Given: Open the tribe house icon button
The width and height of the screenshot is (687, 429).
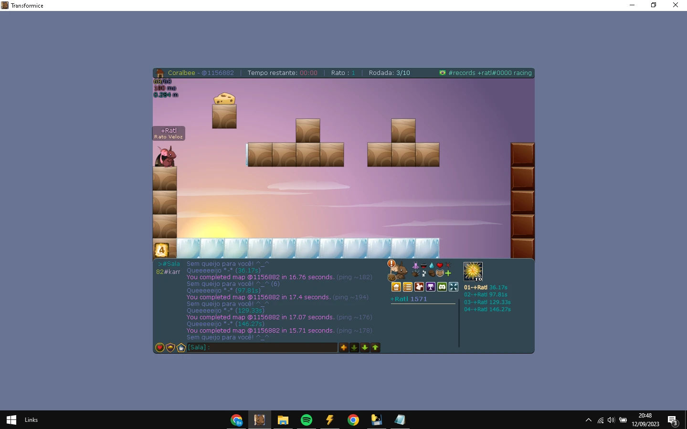Looking at the screenshot, I should [x=396, y=287].
